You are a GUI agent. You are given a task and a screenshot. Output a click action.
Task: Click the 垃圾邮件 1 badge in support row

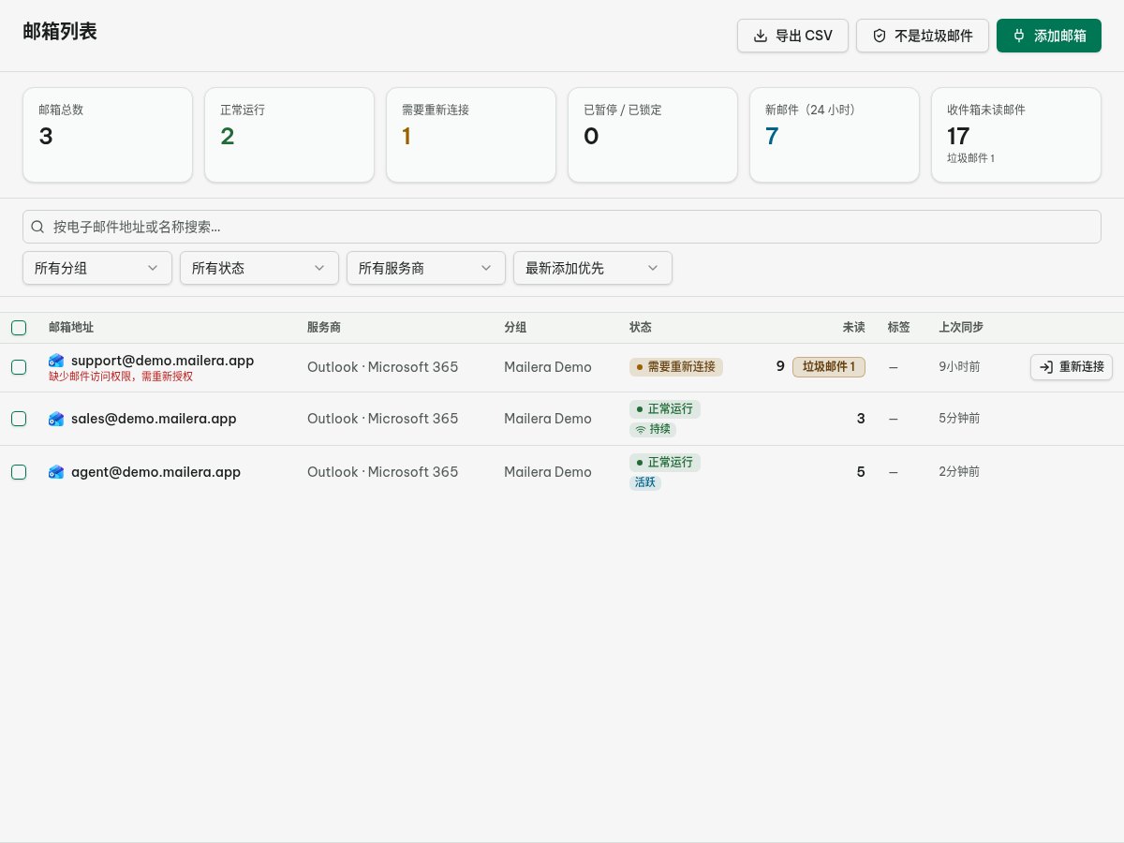[x=829, y=367]
